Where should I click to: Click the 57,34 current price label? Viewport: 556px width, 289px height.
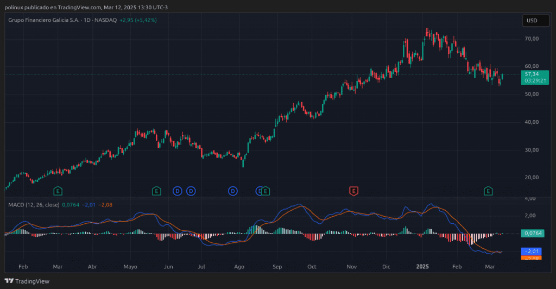tap(532, 74)
